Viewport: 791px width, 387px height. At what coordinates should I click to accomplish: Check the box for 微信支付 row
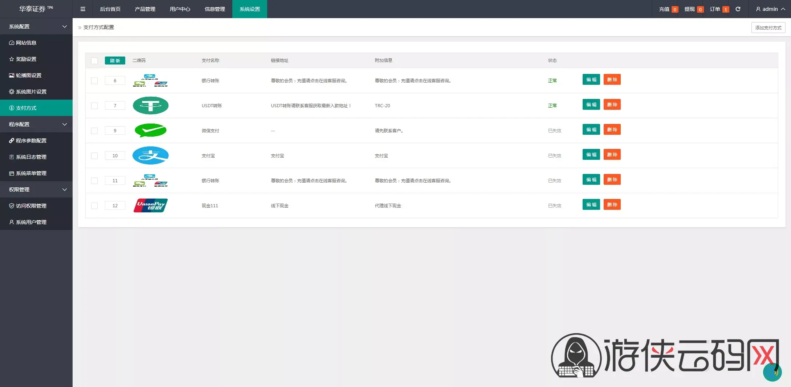pyautogui.click(x=94, y=130)
